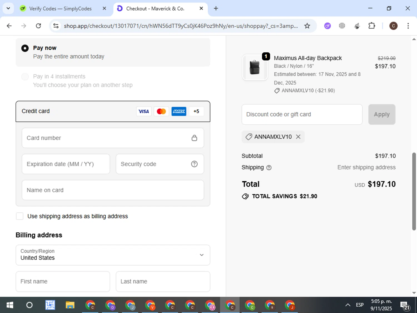Viewport: 417px width, 313px height.
Task: Open the Windows Start menu
Action: (10, 305)
